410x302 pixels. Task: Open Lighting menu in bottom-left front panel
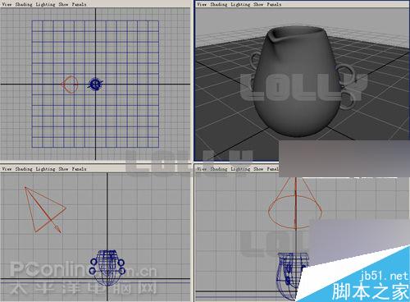point(45,169)
